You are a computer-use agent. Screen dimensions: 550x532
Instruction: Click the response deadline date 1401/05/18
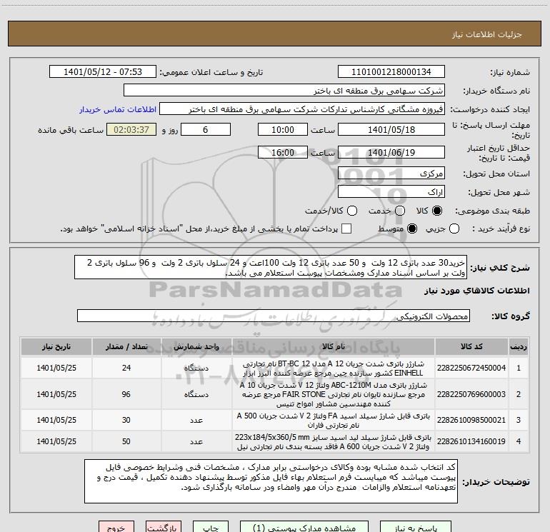coord(391,129)
